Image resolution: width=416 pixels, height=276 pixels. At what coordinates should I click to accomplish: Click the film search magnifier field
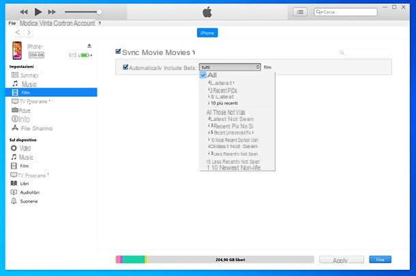[x=364, y=53]
